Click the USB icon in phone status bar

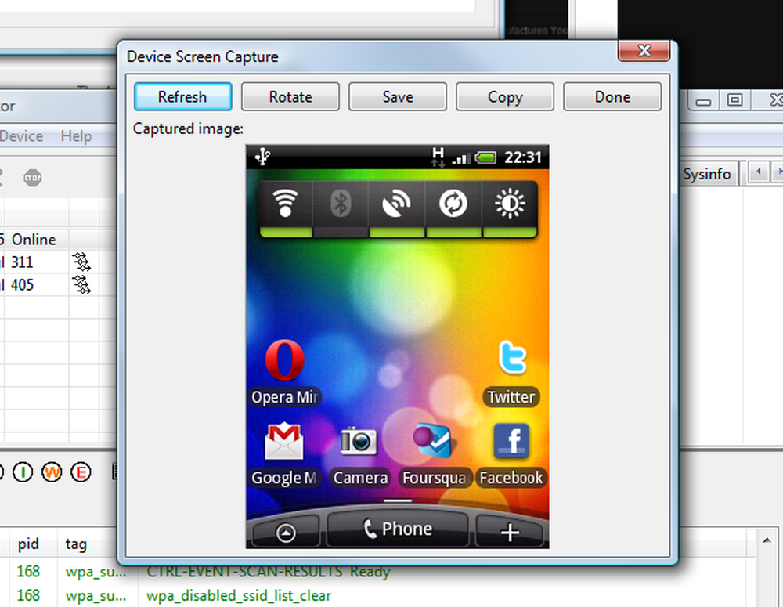[x=262, y=157]
